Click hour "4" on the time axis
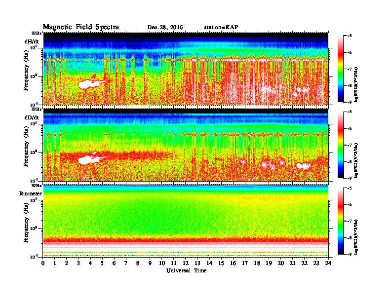391x302 pixels. click(90, 264)
